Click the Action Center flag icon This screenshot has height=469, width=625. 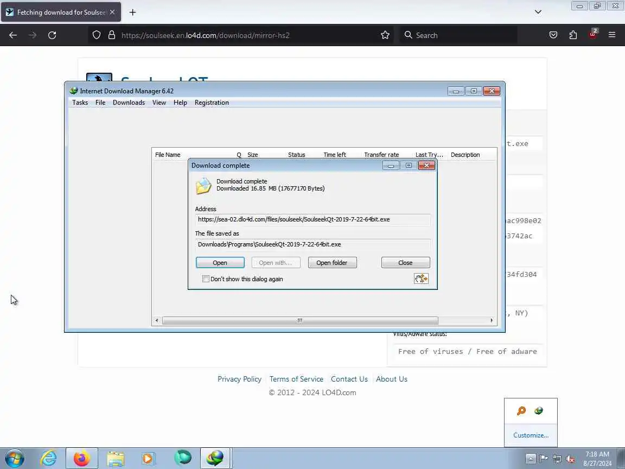pyautogui.click(x=544, y=459)
